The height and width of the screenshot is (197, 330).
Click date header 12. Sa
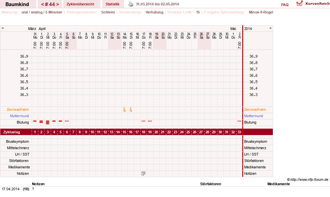[x=112, y=36]
